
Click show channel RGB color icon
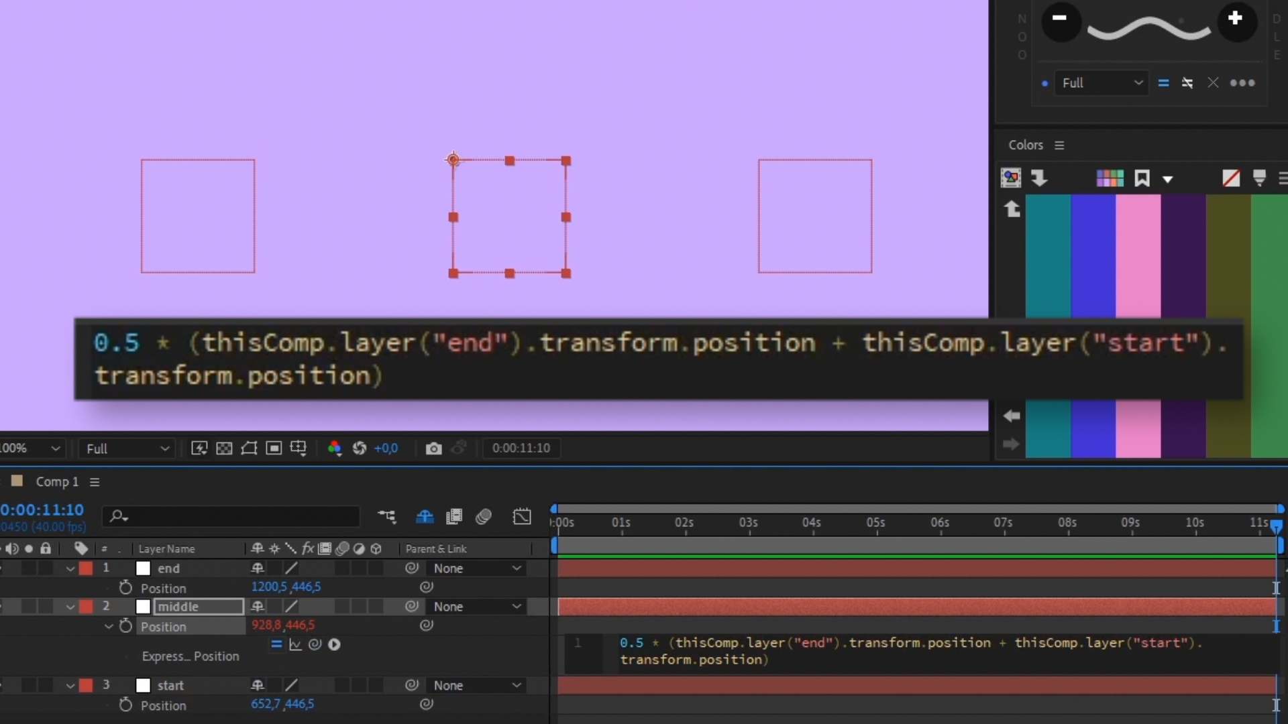[x=334, y=448]
